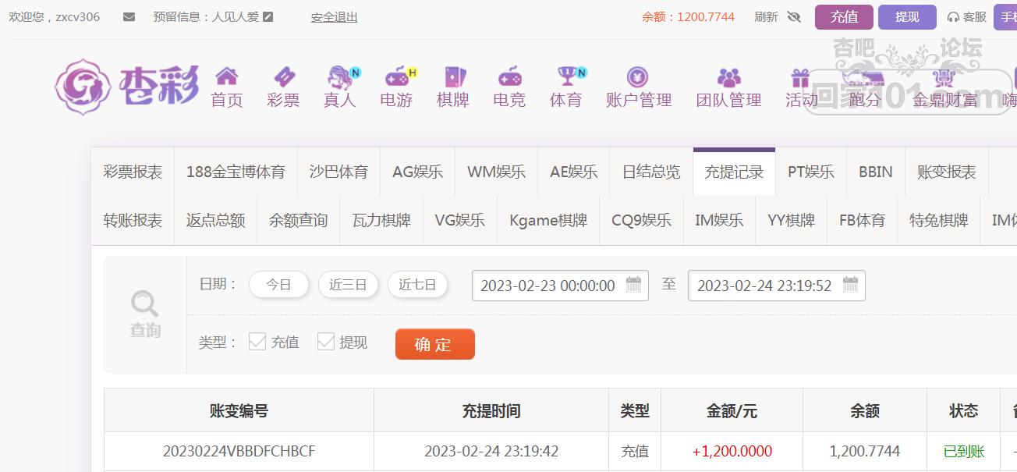
Task: Open 团队管理 people icon
Action: (728, 76)
